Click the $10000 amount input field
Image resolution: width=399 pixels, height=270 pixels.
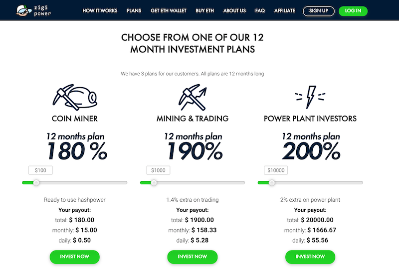tap(276, 170)
